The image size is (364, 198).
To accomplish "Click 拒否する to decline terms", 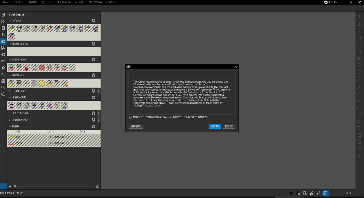I will (229, 126).
